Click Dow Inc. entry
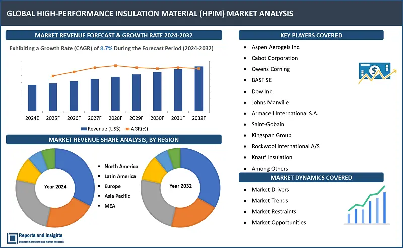Viewport: 403px width, 248px height. tap(262, 92)
